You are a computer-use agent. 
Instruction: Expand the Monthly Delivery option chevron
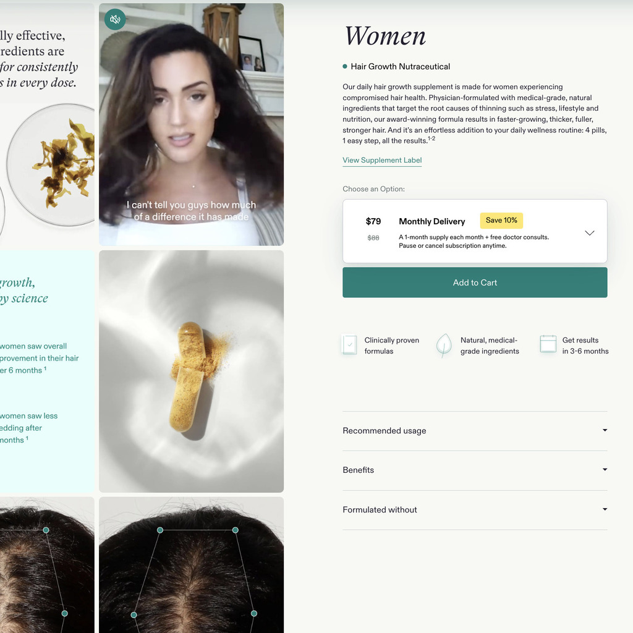[589, 233]
